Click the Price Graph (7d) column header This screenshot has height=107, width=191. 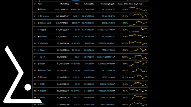135,4
